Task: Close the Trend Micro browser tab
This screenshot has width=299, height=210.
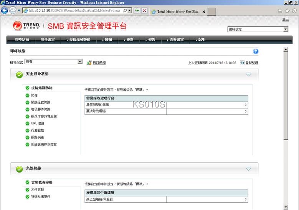Action: (x=204, y=12)
